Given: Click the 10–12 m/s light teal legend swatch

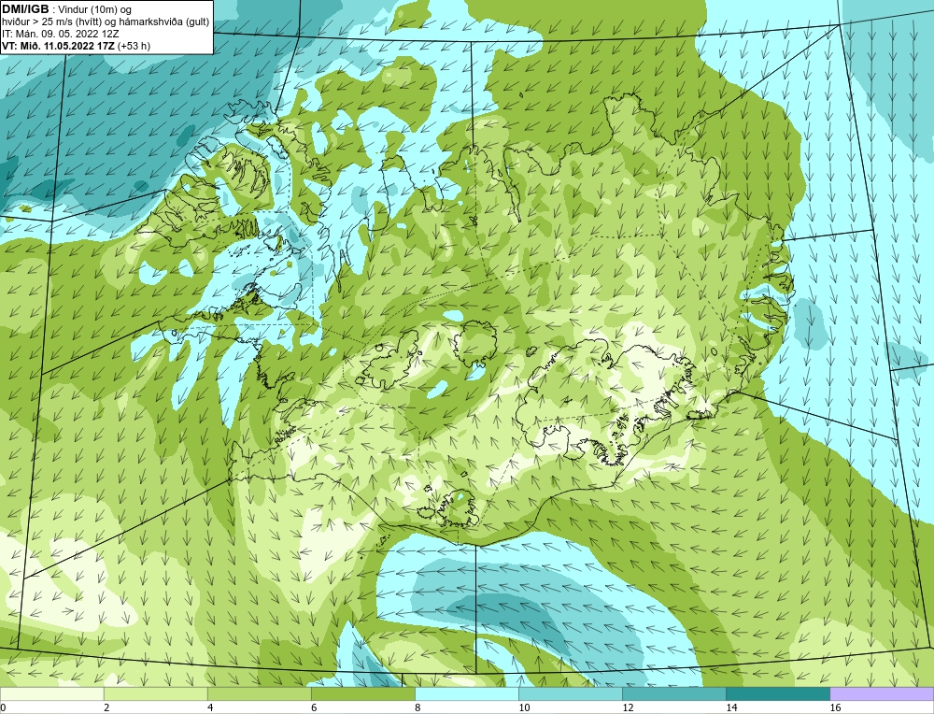Looking at the screenshot, I should (571, 693).
